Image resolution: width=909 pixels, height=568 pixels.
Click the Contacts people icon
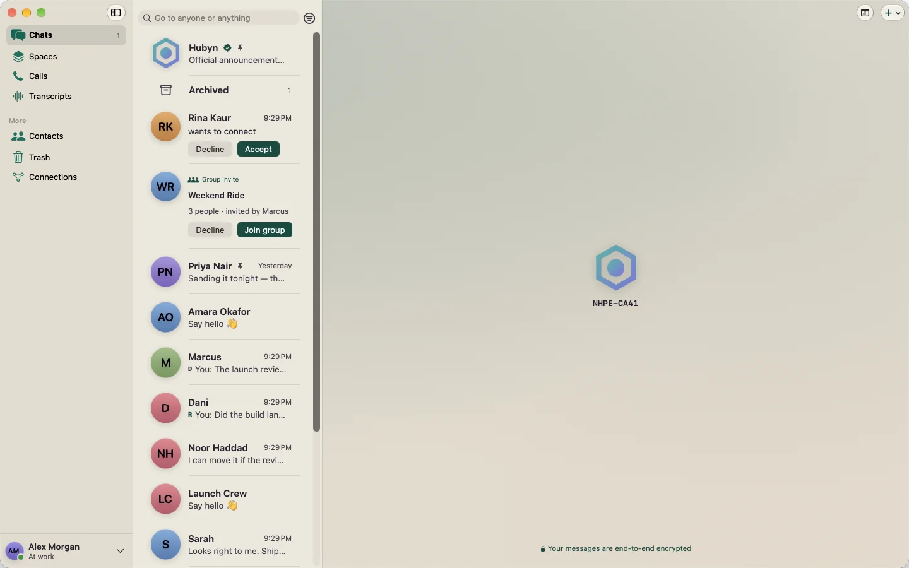pyautogui.click(x=18, y=136)
